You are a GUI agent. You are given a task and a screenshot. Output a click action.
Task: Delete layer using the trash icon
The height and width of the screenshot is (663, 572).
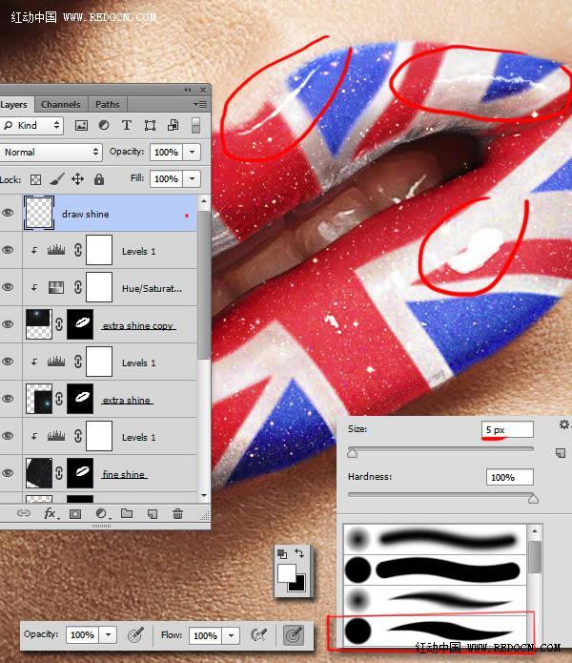tap(177, 513)
